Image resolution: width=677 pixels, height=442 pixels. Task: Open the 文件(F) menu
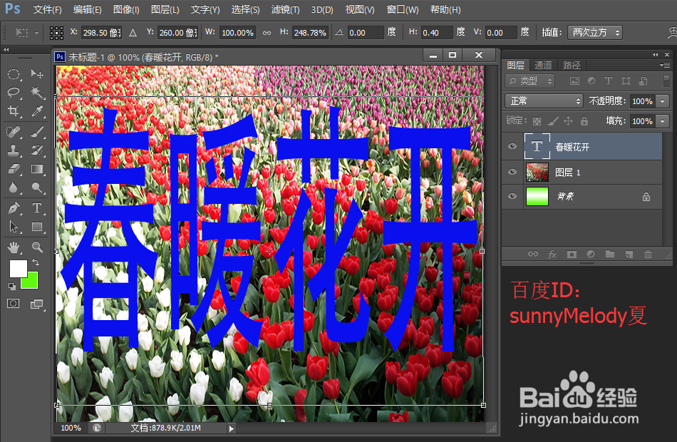pos(48,9)
